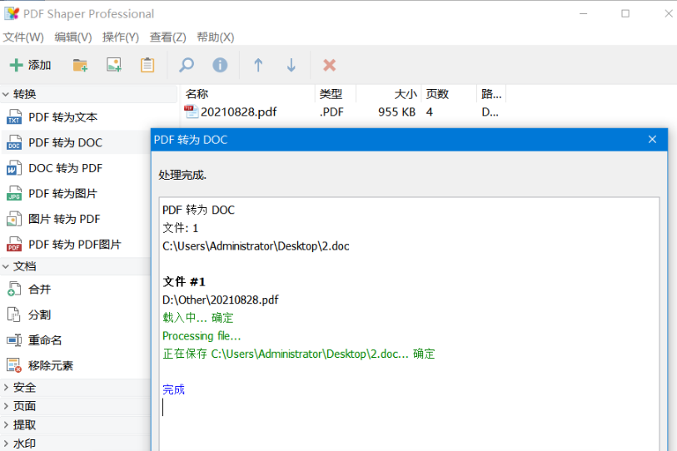This screenshot has height=451, width=677.
Task: Click the D:\Other\20210828.pdf log line
Action: (221, 300)
